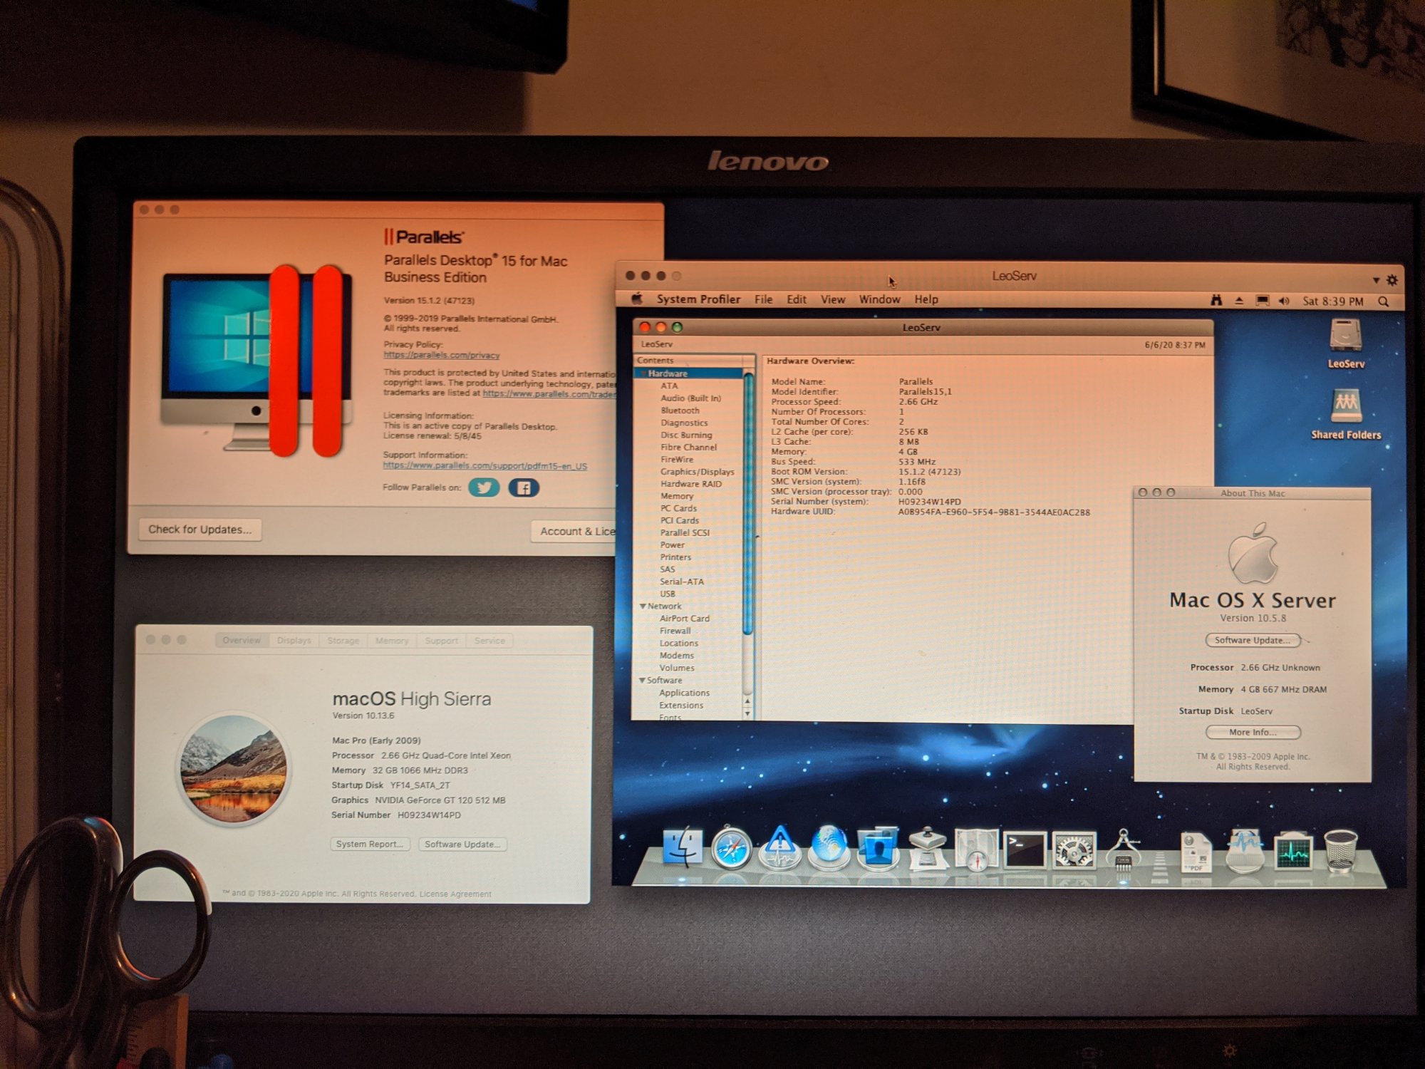The image size is (1425, 1069).
Task: Switch to Memory tab in About This Mac
Action: [x=392, y=641]
